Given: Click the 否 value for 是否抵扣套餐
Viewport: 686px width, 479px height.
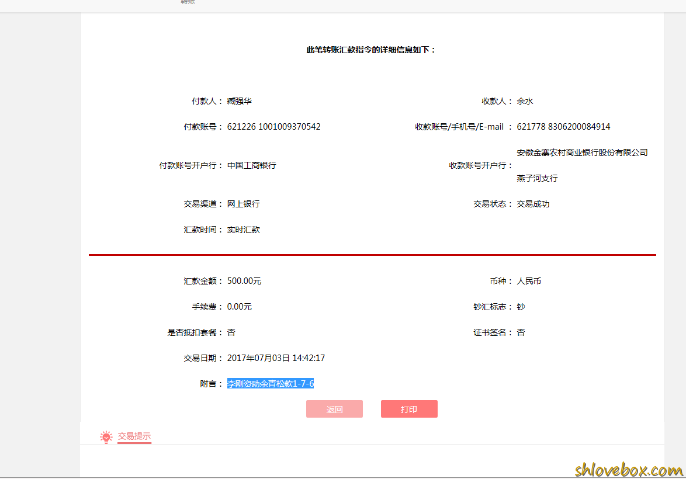Looking at the screenshot, I should 231,332.
